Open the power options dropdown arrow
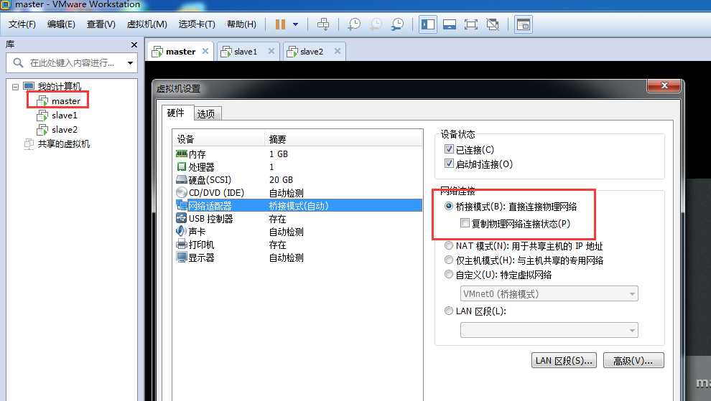Image resolution: width=711 pixels, height=401 pixels. click(x=295, y=24)
